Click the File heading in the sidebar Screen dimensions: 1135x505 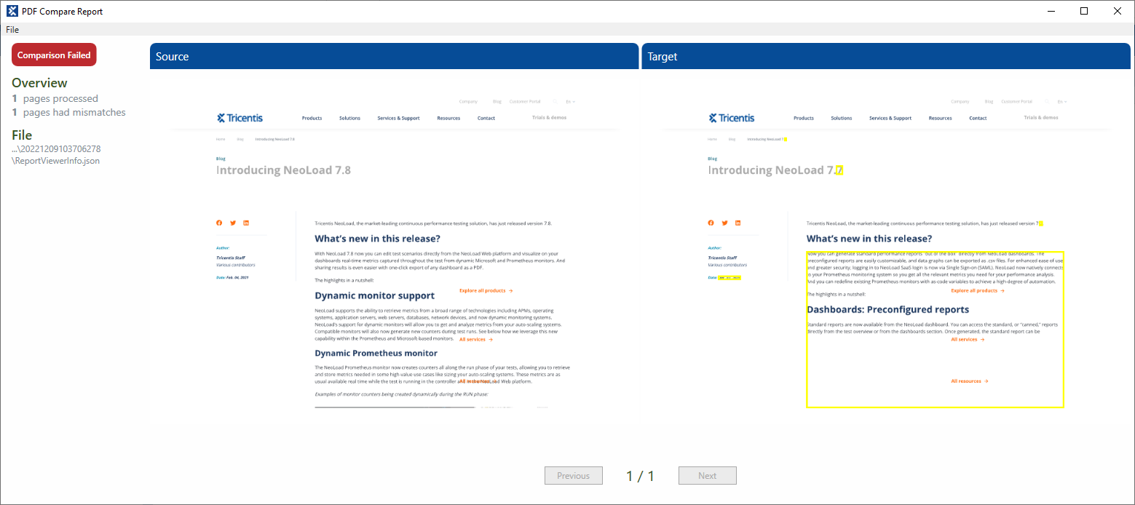click(x=22, y=135)
